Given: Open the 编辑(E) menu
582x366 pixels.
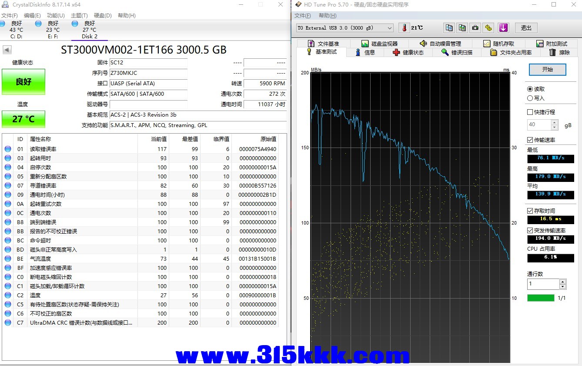Looking at the screenshot, I should [32, 15].
